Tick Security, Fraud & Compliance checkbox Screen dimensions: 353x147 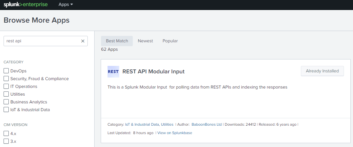[6, 79]
